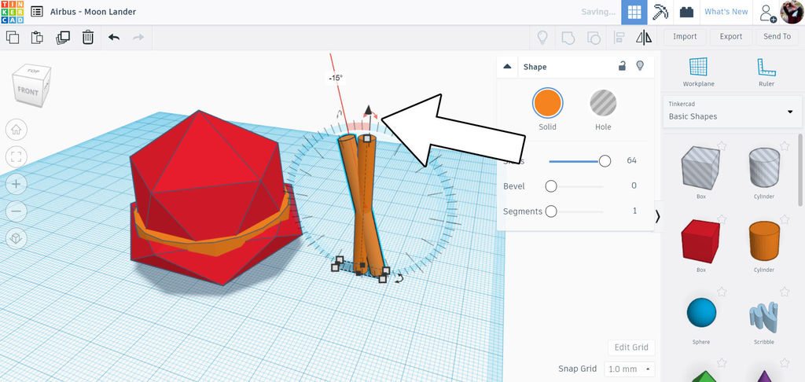Viewport: 805px width, 382px height.
Task: Collapse the Shape panel arrow
Action: [x=507, y=66]
